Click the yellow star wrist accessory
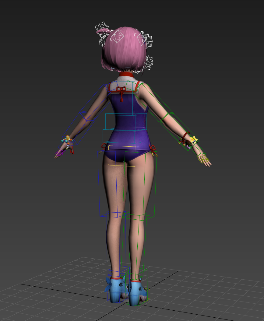This screenshot has height=321, width=264. point(193,140)
